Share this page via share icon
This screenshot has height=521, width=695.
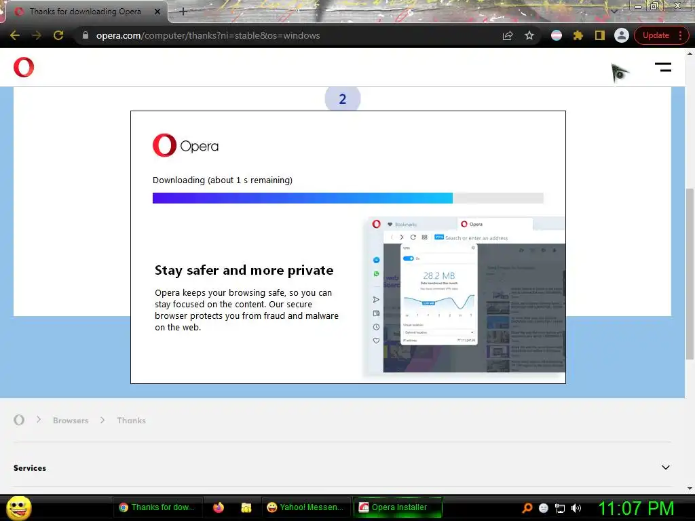click(508, 36)
